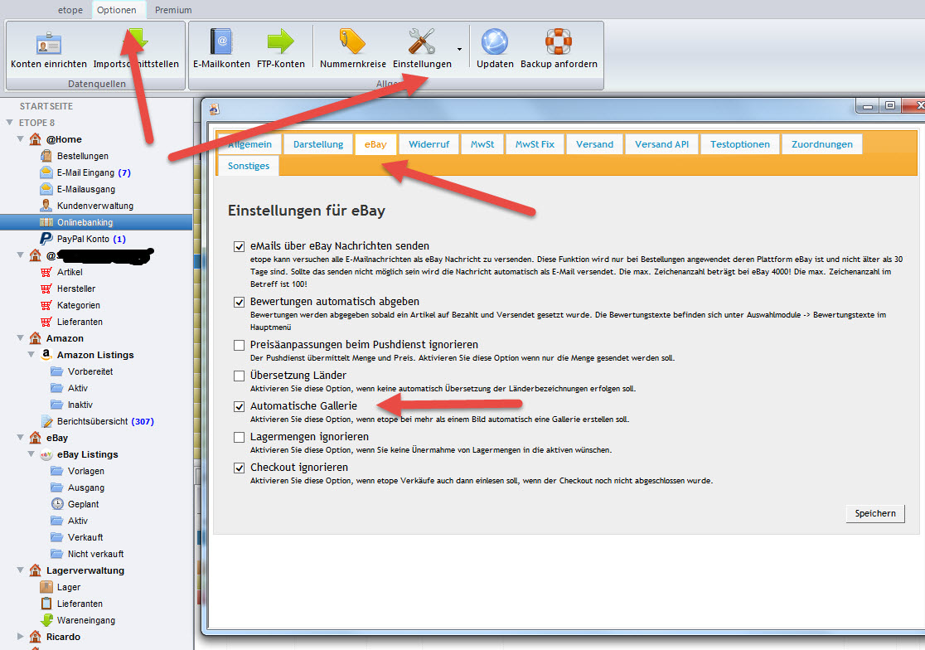Screen dimensions: 925x650
Task: Open Ausgang under eBay Listings
Action: point(85,487)
